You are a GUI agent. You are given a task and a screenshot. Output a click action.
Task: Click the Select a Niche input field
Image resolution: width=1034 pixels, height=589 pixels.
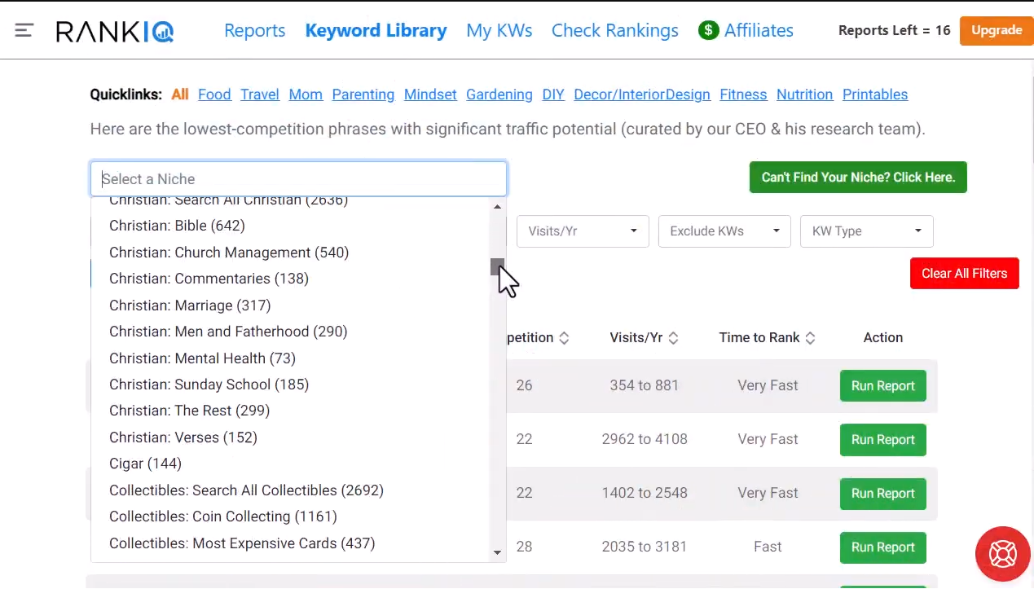tap(298, 178)
